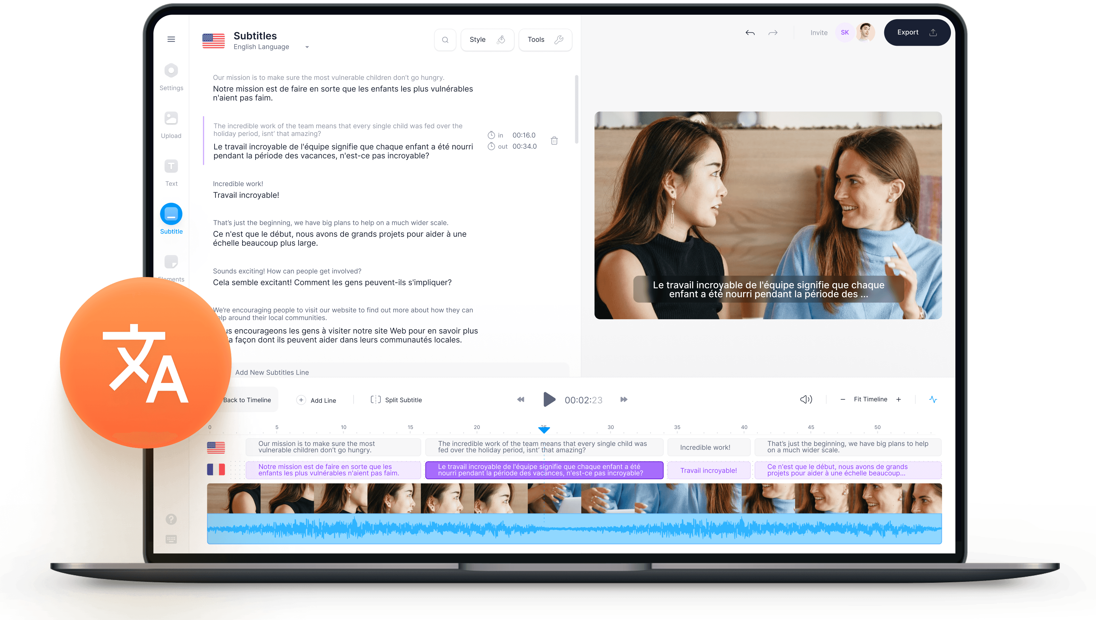Click the Export button
Screen dimensions: 1096x620
pyautogui.click(x=917, y=32)
